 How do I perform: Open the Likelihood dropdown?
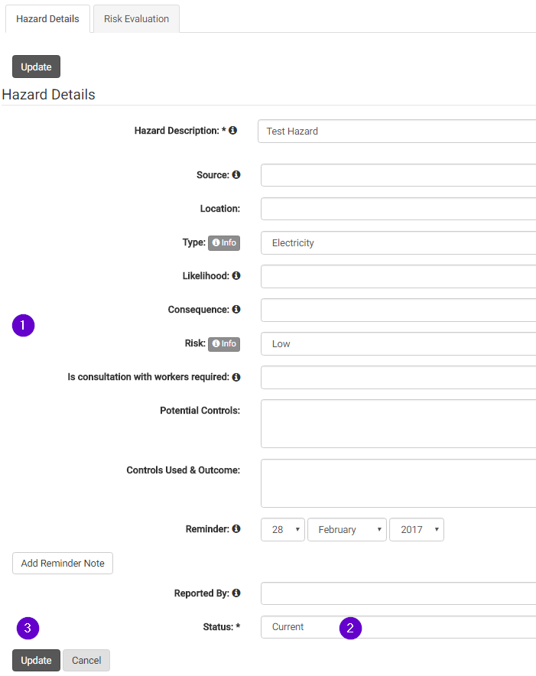pyautogui.click(x=398, y=276)
